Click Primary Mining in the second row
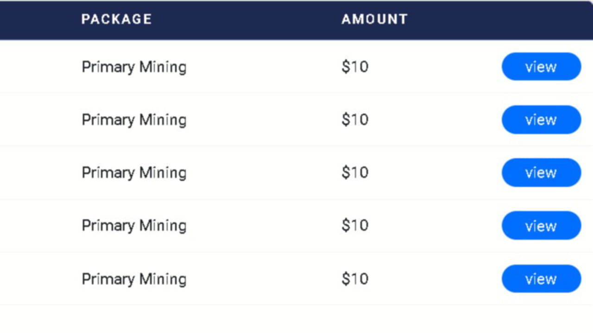Viewport: 593px width, 333px height. [x=134, y=120]
